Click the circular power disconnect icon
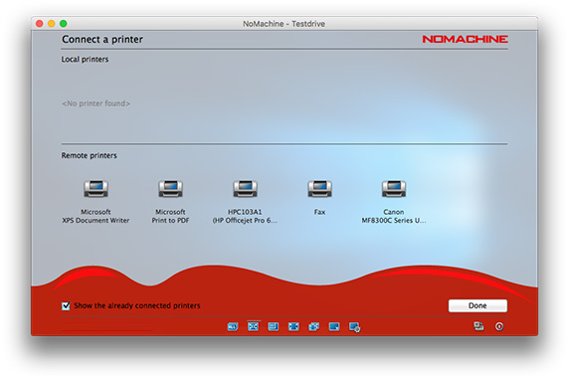This screenshot has height=377, width=566. pos(499,327)
